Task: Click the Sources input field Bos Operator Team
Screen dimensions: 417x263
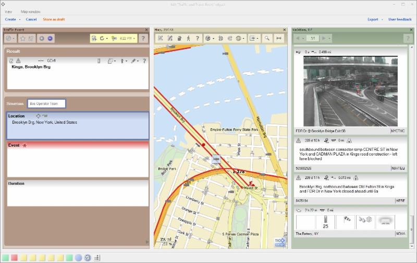Action: (x=46, y=104)
